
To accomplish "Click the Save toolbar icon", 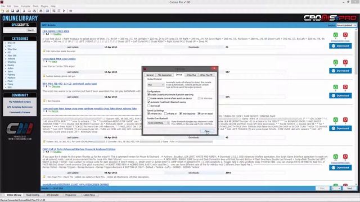I will point(12,11).
